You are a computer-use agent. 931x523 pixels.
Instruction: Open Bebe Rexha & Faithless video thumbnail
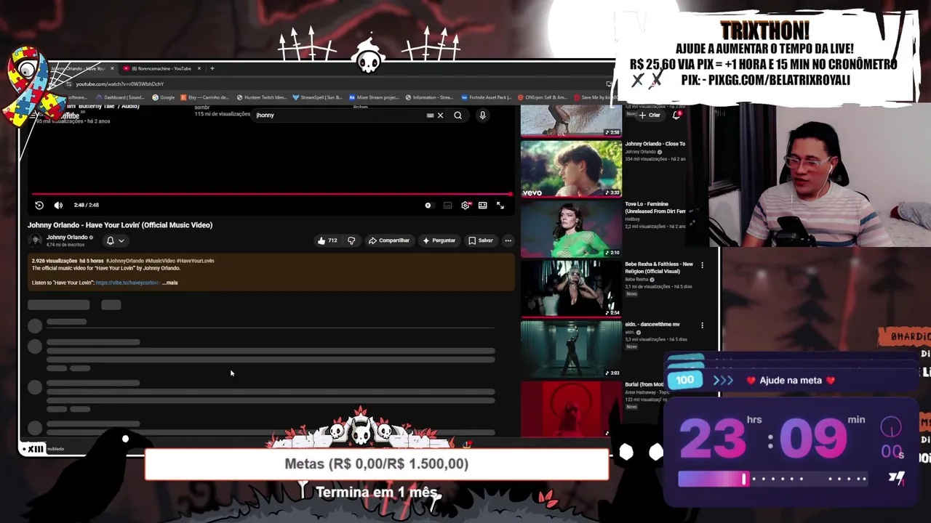pos(571,288)
